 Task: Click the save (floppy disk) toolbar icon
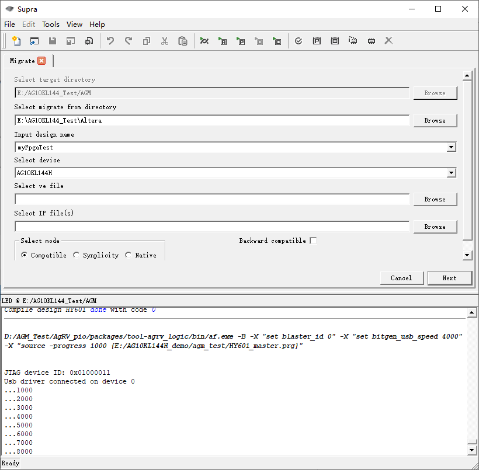click(53, 41)
